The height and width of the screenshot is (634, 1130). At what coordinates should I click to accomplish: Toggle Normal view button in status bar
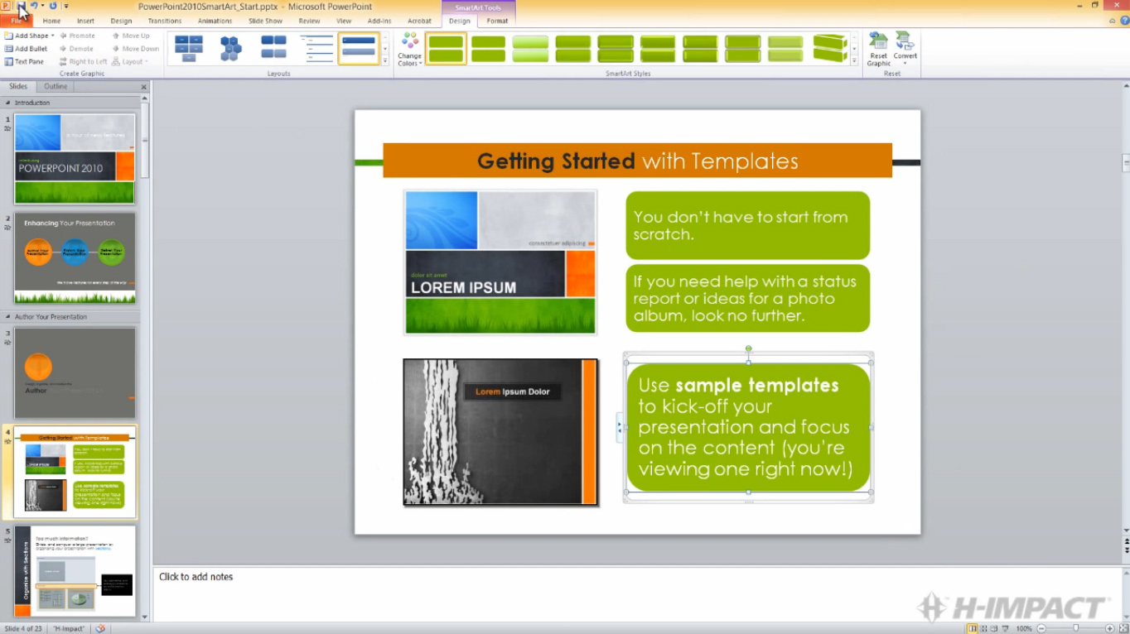pos(972,628)
